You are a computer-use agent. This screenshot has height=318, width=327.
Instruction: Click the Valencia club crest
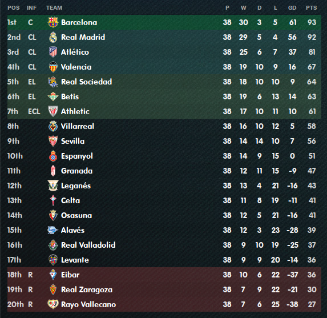point(53,67)
